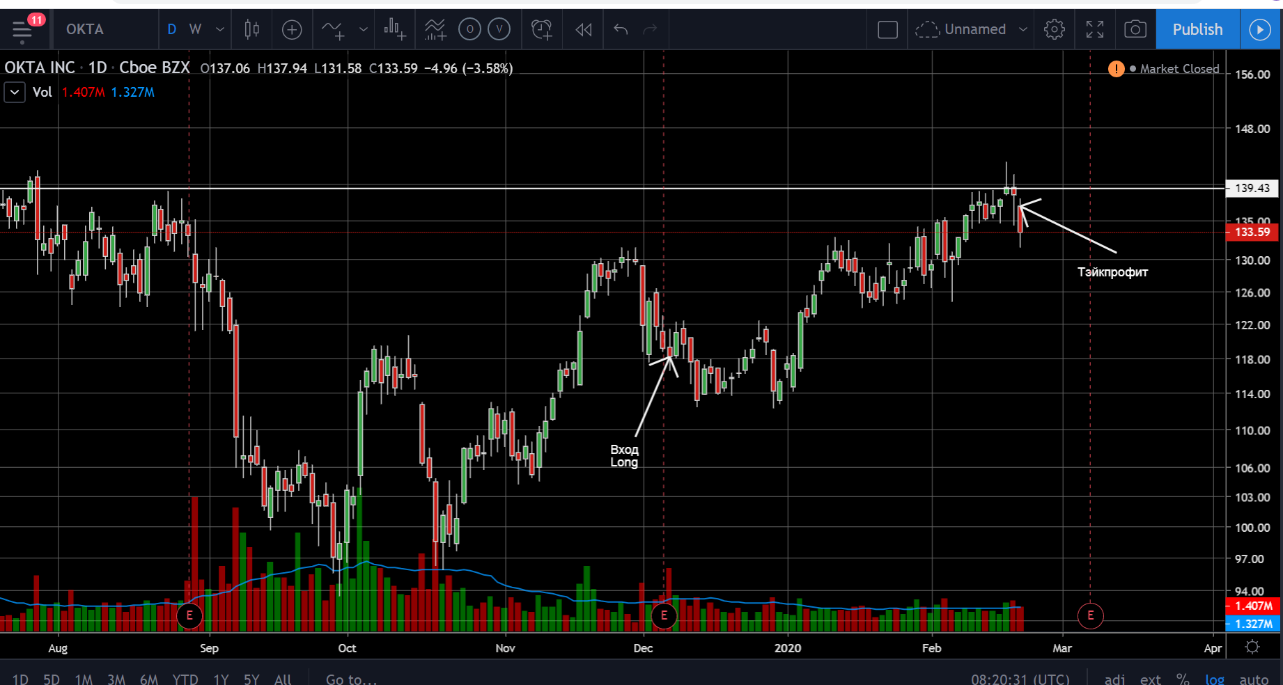The height and width of the screenshot is (685, 1283).
Task: Undo the last chart action
Action: pos(621,29)
